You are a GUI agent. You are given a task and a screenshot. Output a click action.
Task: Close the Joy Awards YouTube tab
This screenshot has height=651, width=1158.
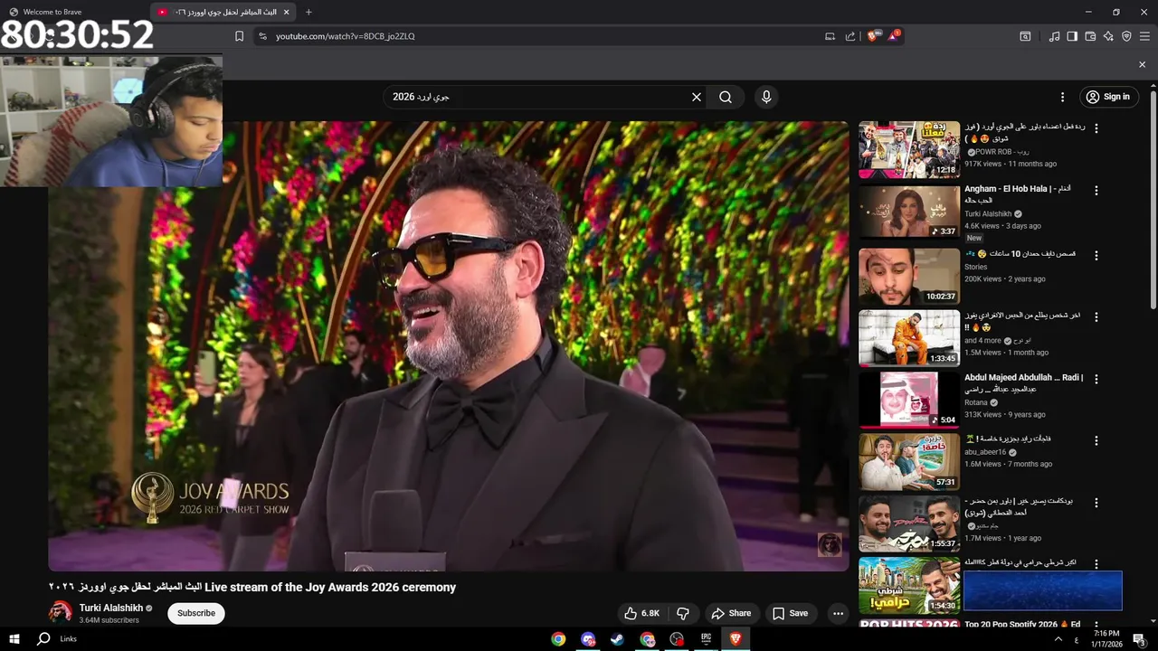[287, 12]
